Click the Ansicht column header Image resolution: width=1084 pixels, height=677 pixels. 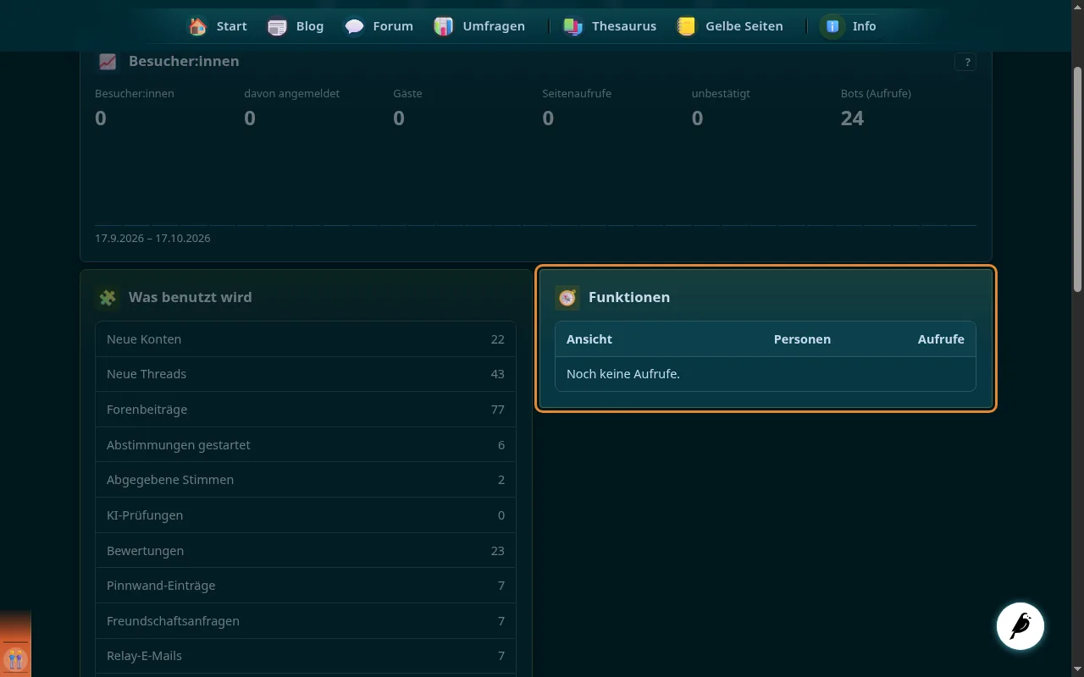pyautogui.click(x=589, y=339)
